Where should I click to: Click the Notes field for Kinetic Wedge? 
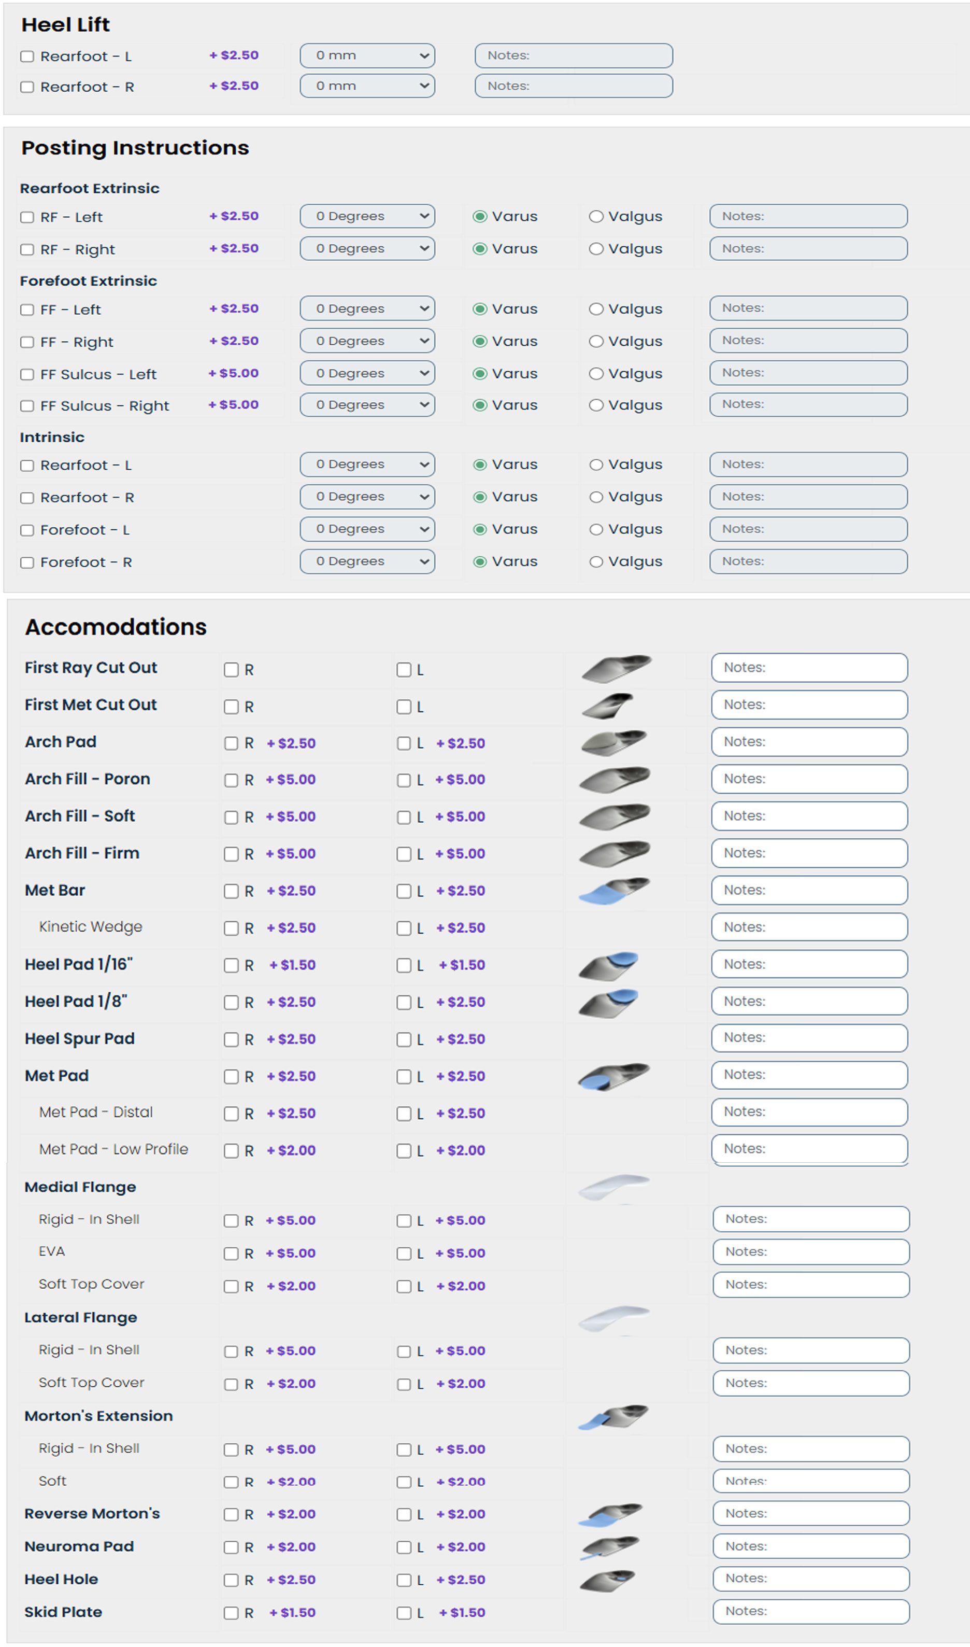(809, 927)
